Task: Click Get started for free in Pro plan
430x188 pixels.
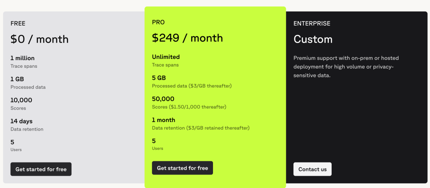Action: coord(182,168)
